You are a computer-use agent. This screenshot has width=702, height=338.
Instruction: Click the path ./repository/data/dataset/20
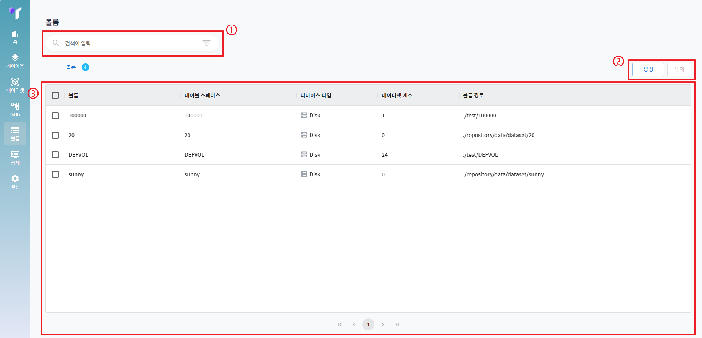[x=499, y=135]
